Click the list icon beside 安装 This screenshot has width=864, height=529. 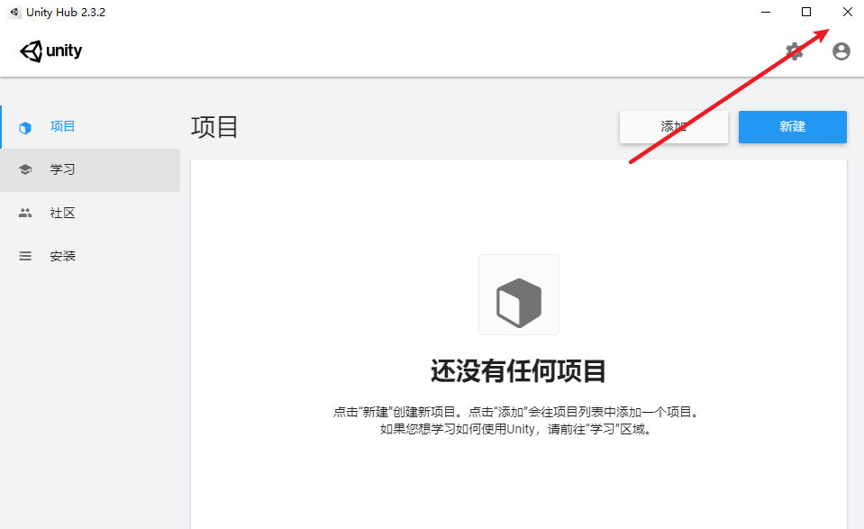pos(25,257)
